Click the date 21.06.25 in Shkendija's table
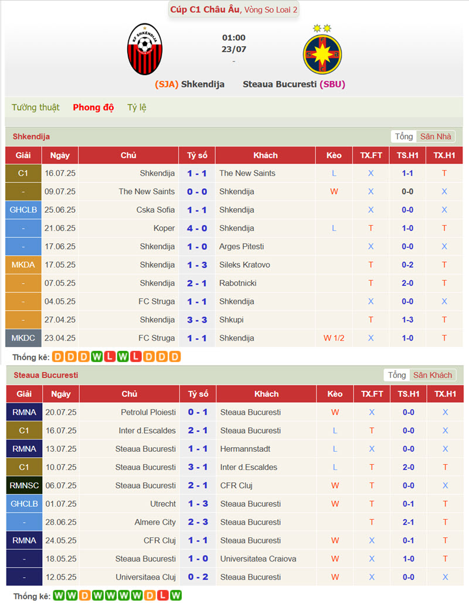Viewport: 469px width, 603px height. click(x=60, y=229)
